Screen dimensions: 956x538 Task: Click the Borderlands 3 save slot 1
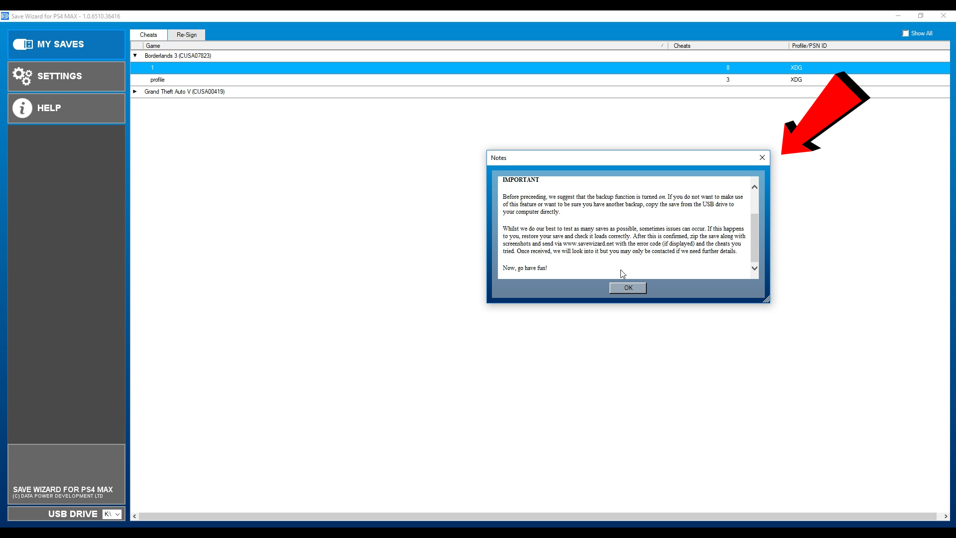pyautogui.click(x=152, y=68)
